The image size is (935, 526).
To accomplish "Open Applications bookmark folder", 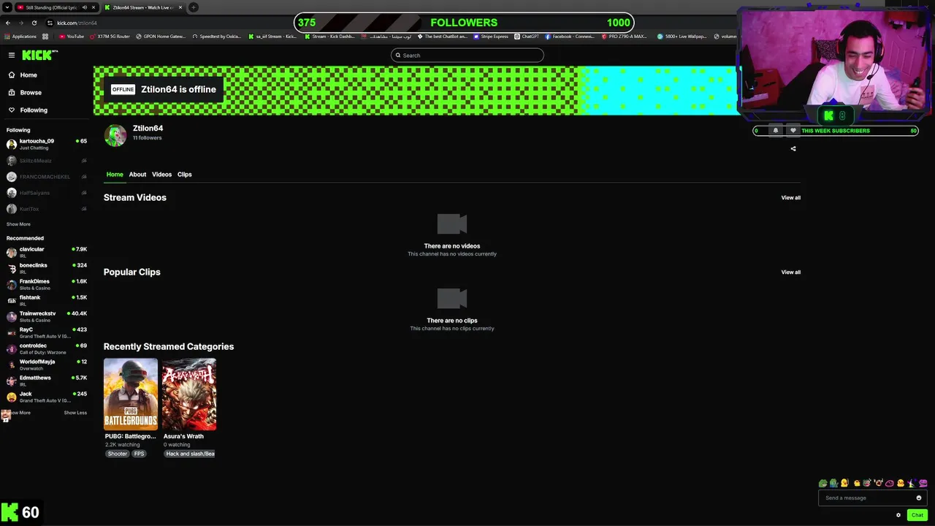I will pos(20,37).
